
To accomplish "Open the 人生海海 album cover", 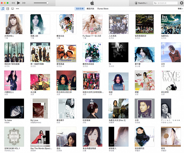I will (119, 24).
